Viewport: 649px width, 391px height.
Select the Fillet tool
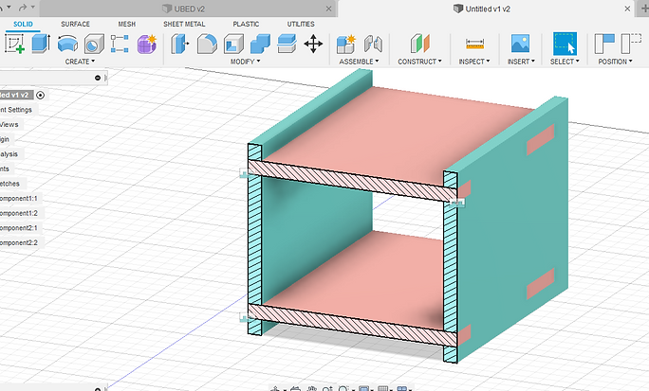point(207,44)
